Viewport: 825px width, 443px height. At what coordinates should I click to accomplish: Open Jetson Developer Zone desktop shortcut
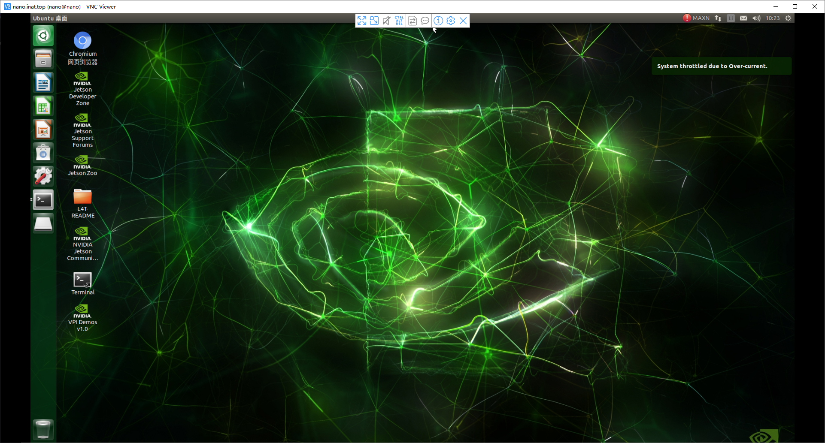(83, 89)
